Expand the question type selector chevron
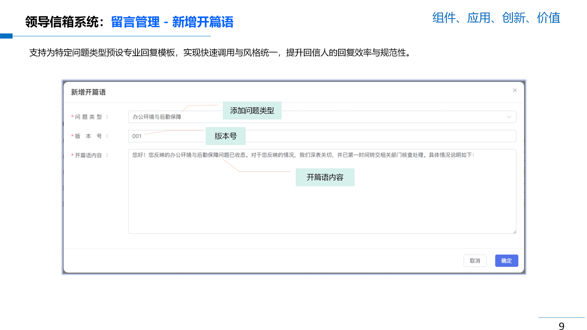This screenshot has width=587, height=330. pos(509,117)
